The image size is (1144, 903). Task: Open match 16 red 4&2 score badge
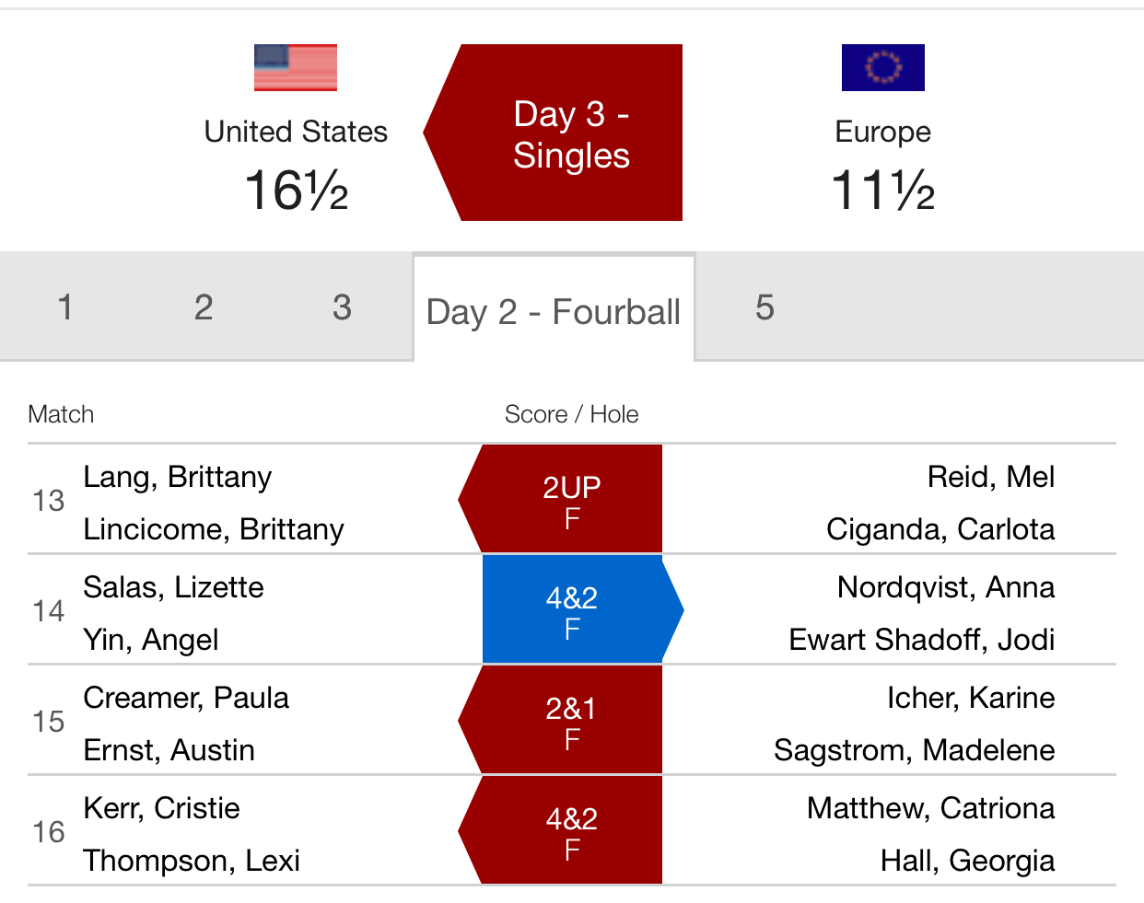[x=561, y=830]
